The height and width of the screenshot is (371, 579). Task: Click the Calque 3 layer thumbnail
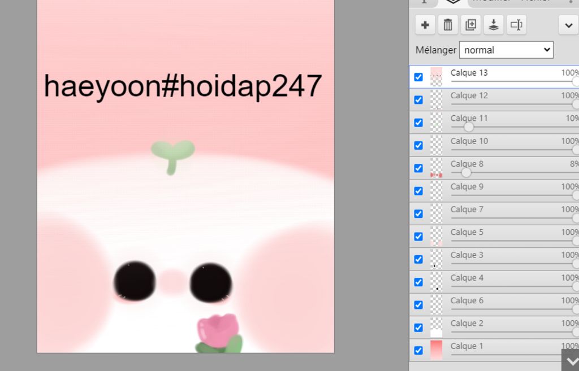click(436, 259)
